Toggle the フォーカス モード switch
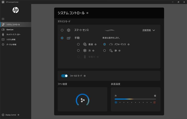This screenshot has width=187, height=119. pyautogui.click(x=64, y=76)
